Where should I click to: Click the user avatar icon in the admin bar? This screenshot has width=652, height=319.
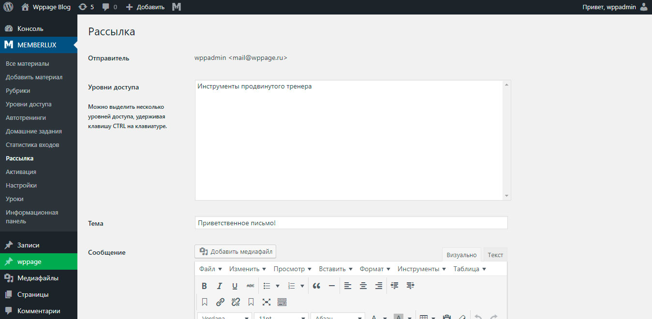[643, 7]
